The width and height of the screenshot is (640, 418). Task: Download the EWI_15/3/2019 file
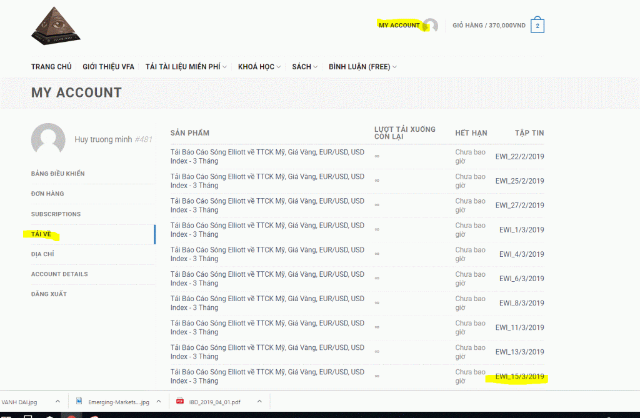519,377
